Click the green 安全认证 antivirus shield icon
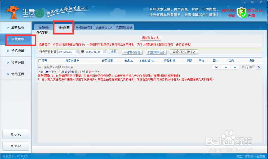268x159 pixels. (242, 12)
